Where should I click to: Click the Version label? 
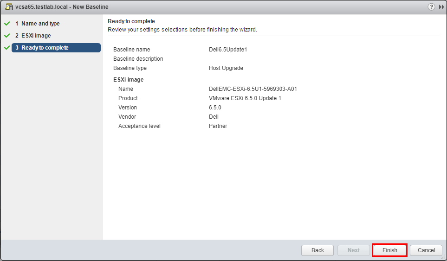click(128, 108)
